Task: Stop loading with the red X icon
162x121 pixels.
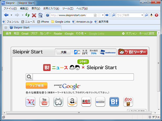Action: [x=34, y=15]
